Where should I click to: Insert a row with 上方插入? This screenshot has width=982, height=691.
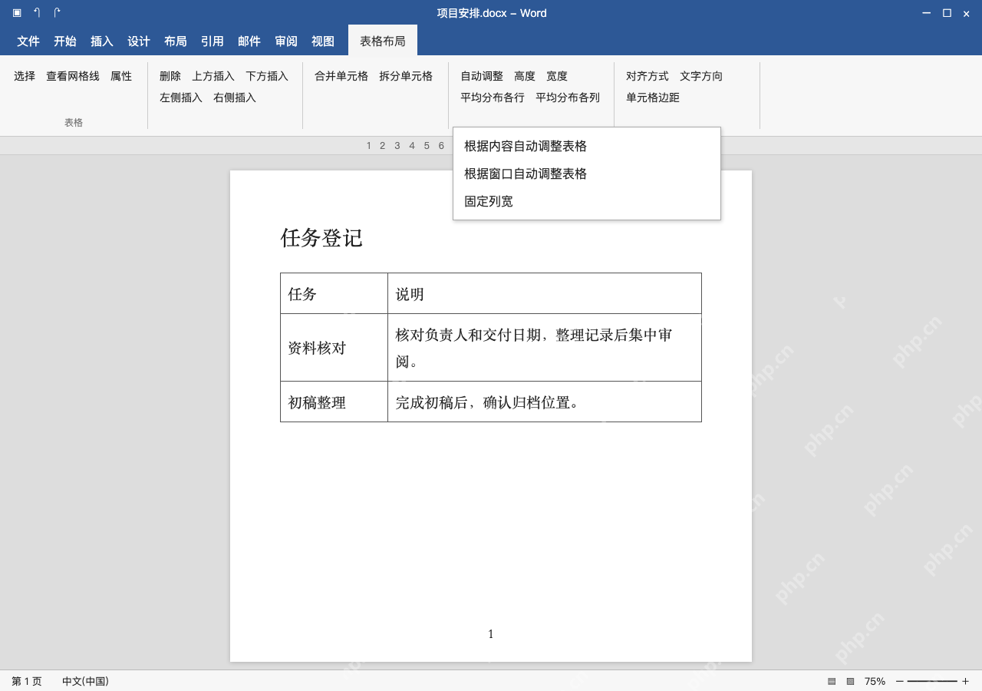pos(213,76)
